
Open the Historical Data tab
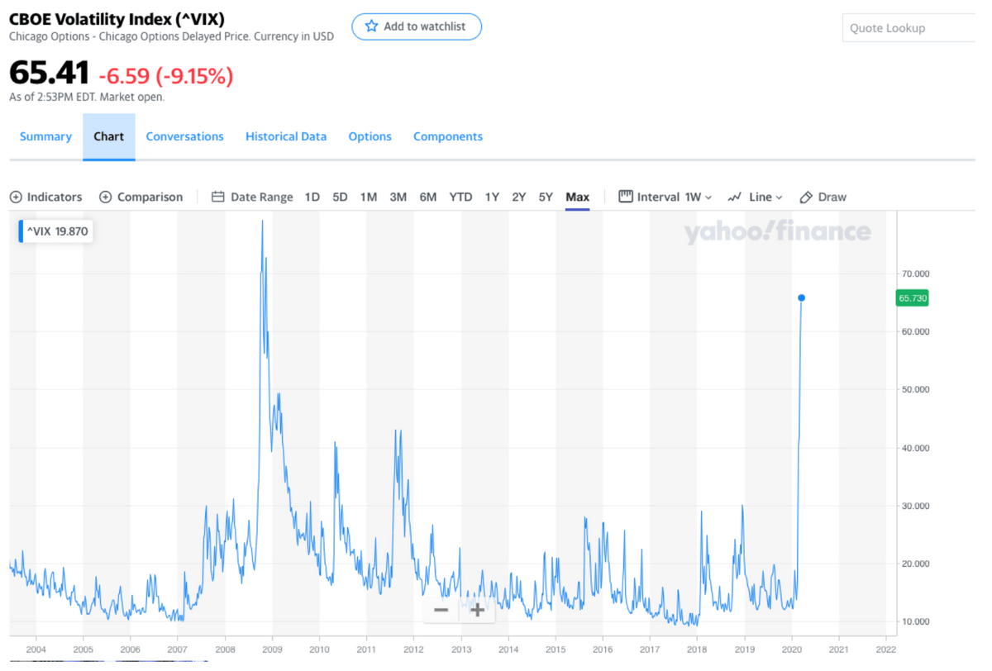[x=286, y=136]
